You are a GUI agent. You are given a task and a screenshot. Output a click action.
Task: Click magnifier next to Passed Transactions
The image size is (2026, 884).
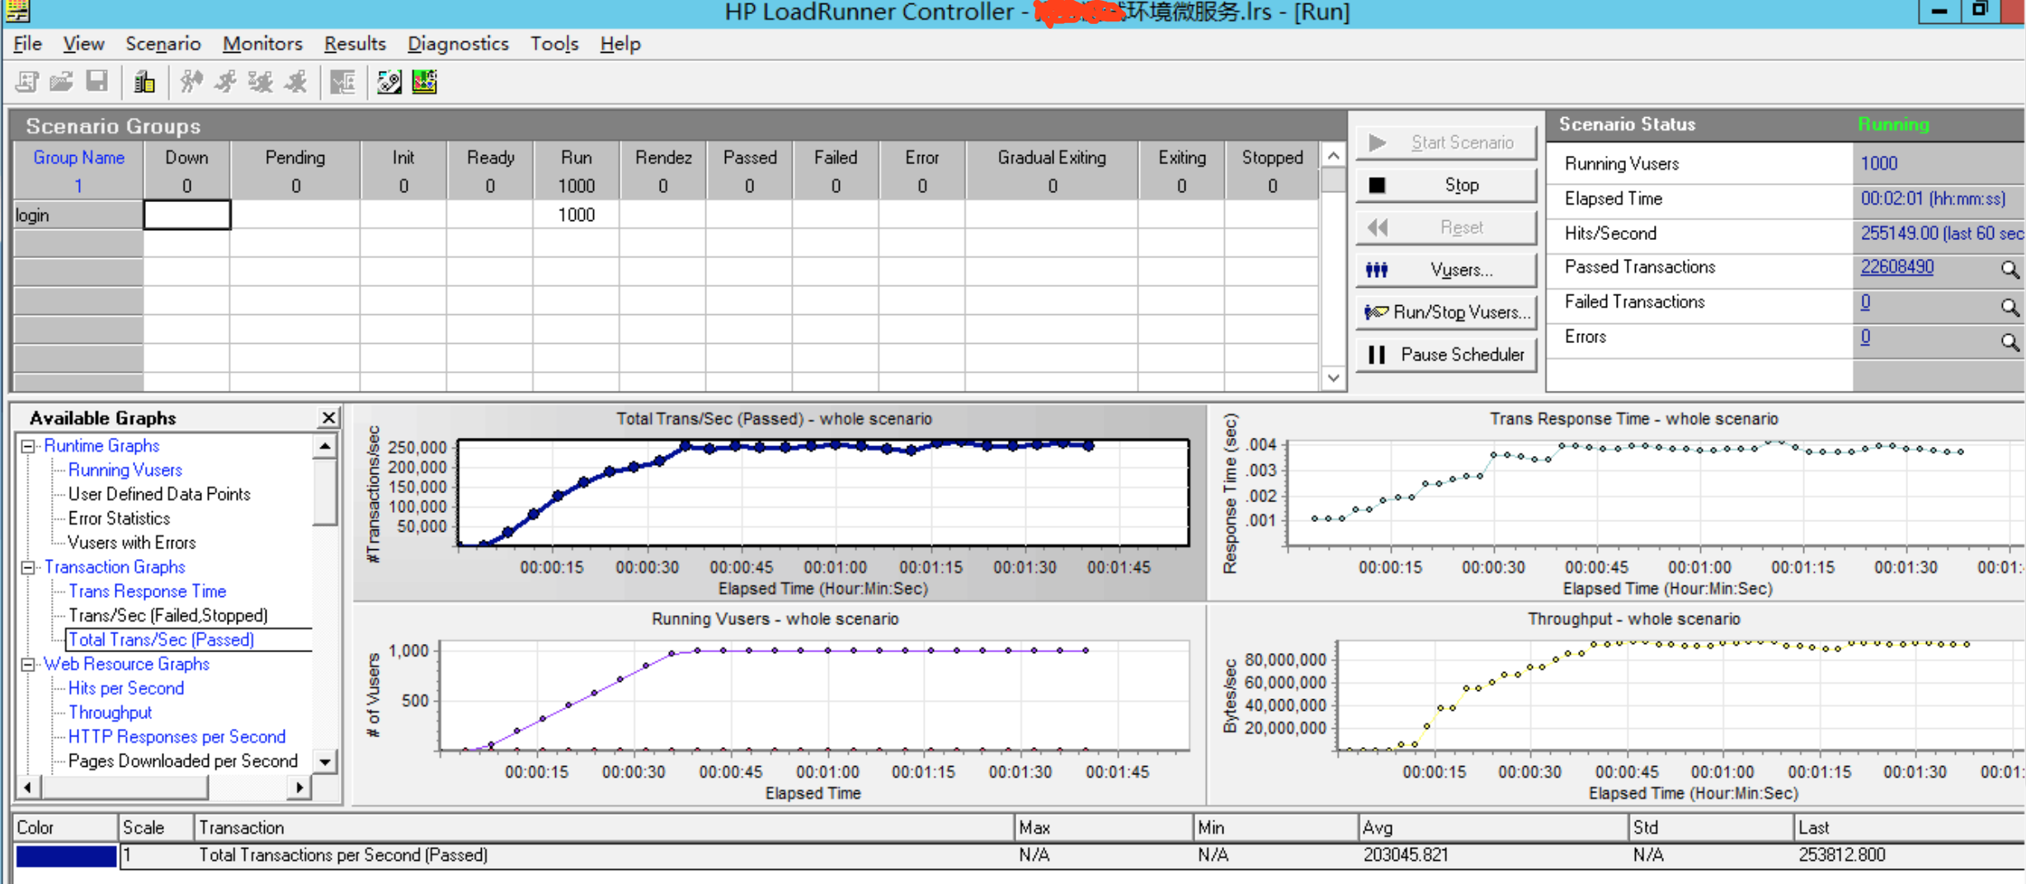2010,270
